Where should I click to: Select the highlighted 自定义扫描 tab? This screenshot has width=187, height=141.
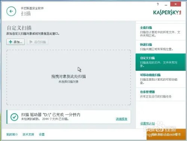160,62
